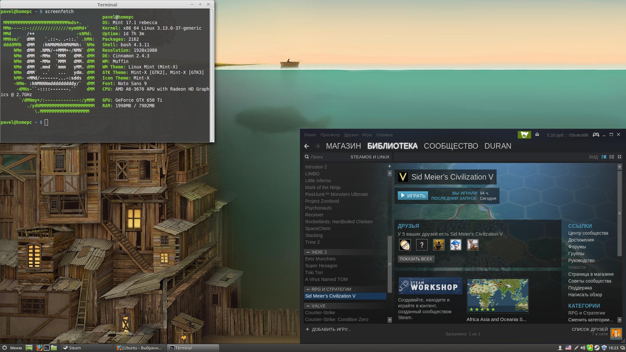The height and width of the screenshot is (352, 626).
Task: Open the Sonic friend avatar
Action: (456, 245)
